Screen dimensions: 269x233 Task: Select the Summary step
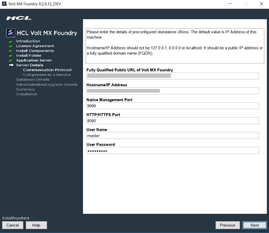(x=26, y=89)
